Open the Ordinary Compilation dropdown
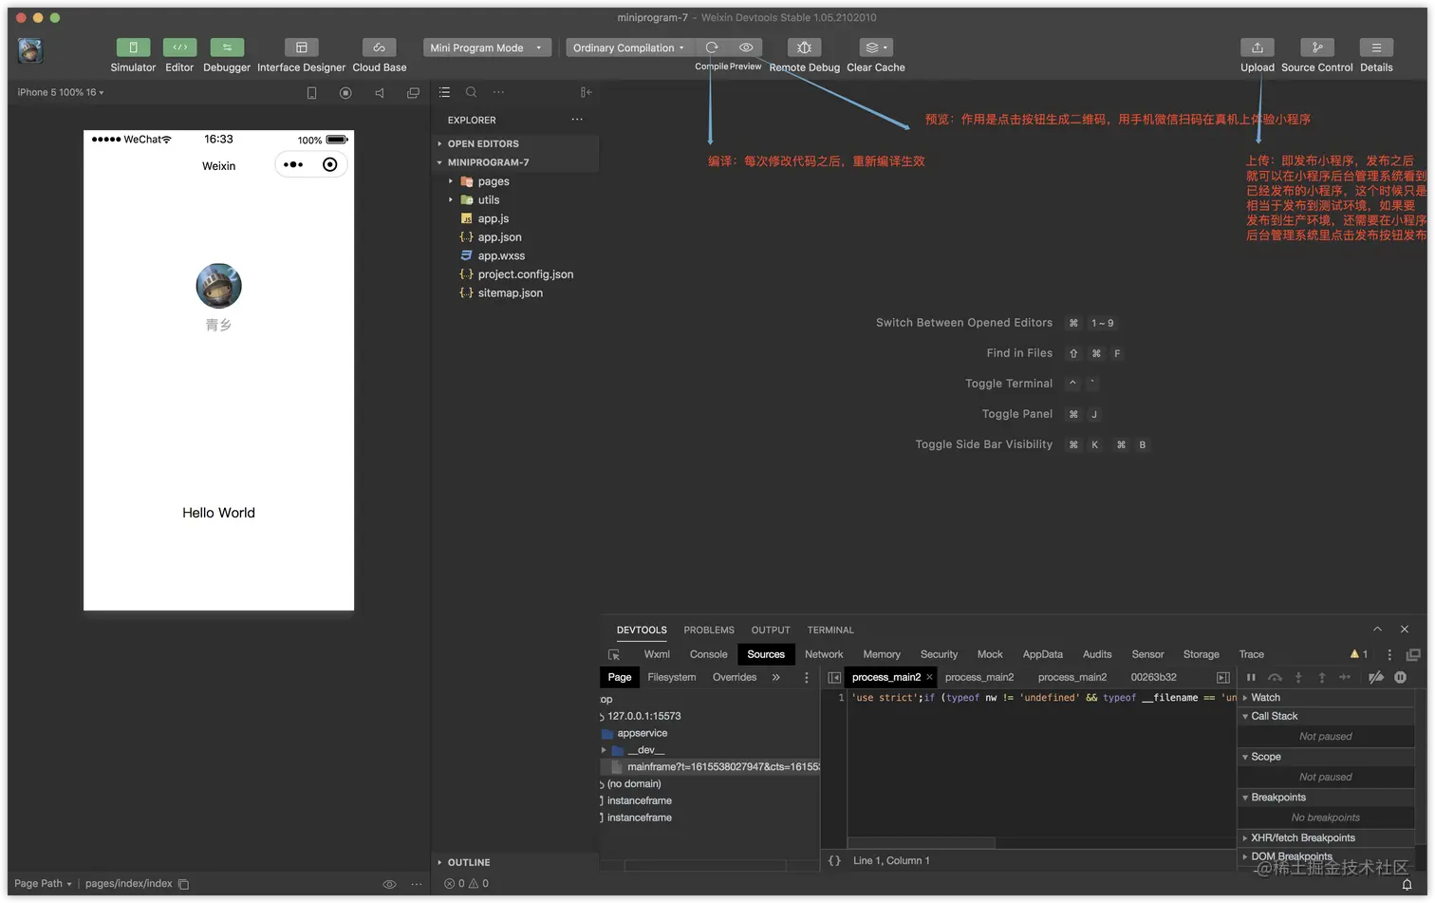 (628, 47)
